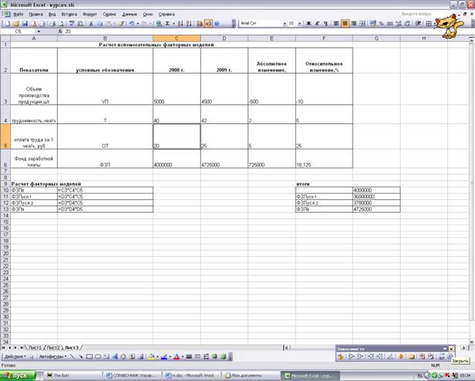Select the oval shape drawing tool
475x381 pixels.
click(x=97, y=357)
